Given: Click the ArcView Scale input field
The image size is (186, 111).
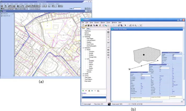Looking at the screenshot, I should click(x=77, y=9).
